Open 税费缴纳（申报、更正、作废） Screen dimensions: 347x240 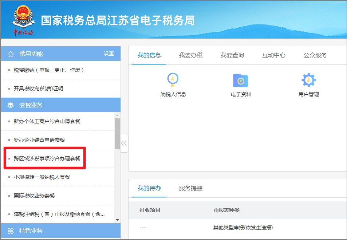(49, 70)
